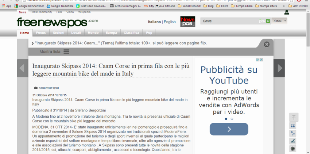Screen dimensions: 310x154
Task: Open the Foto top link
Action: (59, 12)
